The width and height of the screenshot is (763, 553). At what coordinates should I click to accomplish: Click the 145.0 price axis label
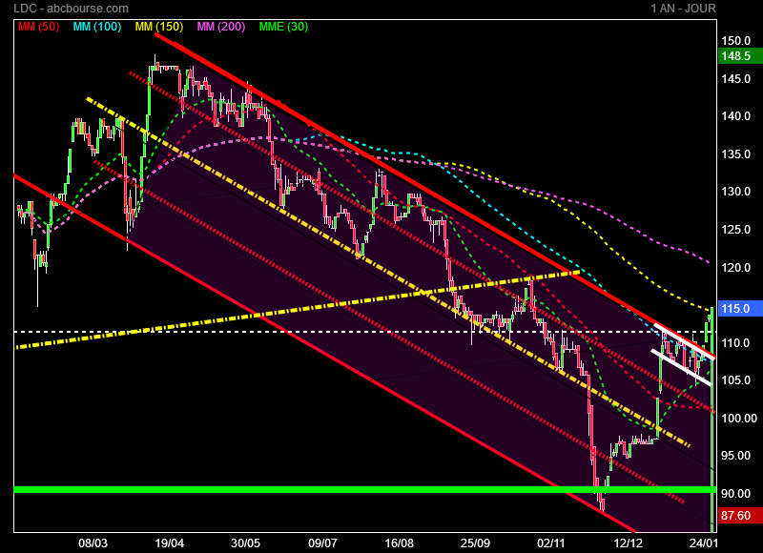click(735, 79)
